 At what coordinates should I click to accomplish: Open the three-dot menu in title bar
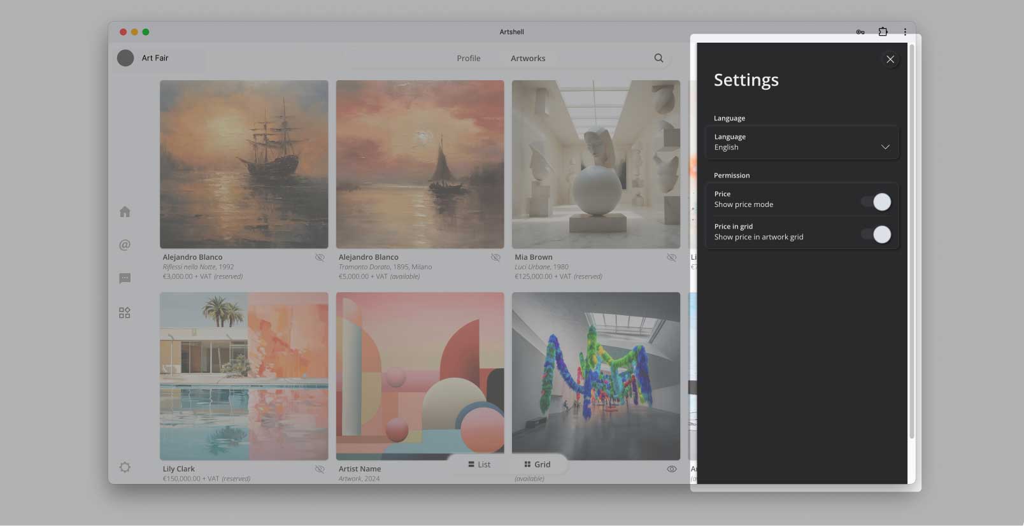(x=905, y=31)
